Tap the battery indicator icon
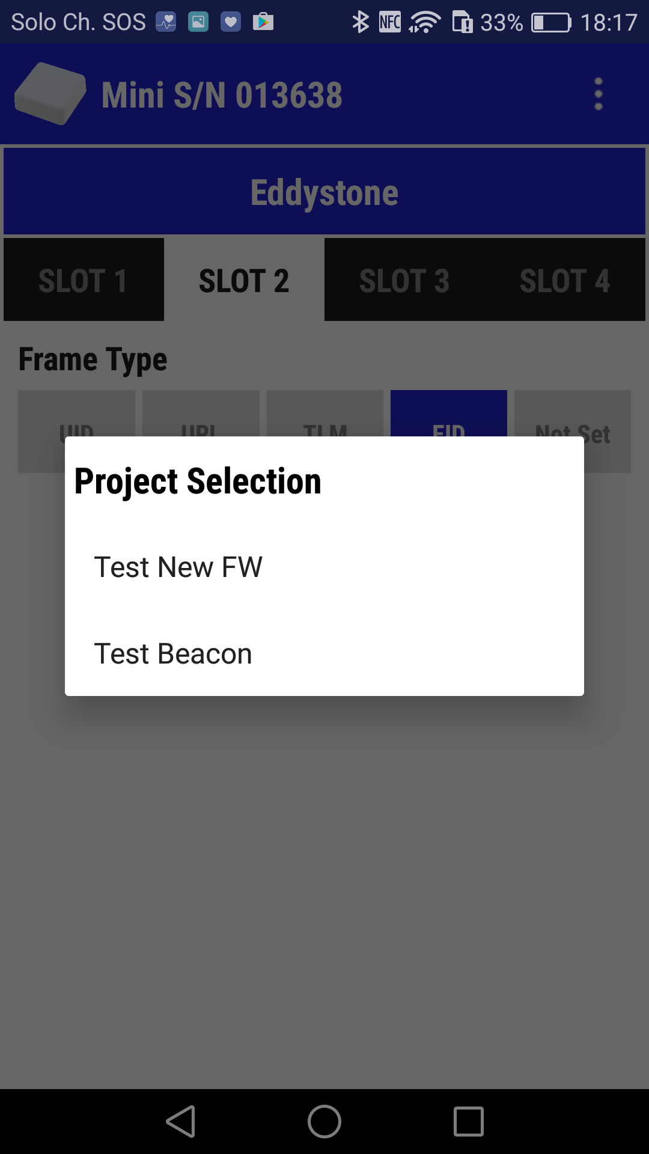This screenshot has width=649, height=1154. tap(551, 22)
